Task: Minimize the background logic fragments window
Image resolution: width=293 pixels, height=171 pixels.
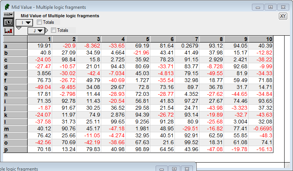Action: pos(161,169)
